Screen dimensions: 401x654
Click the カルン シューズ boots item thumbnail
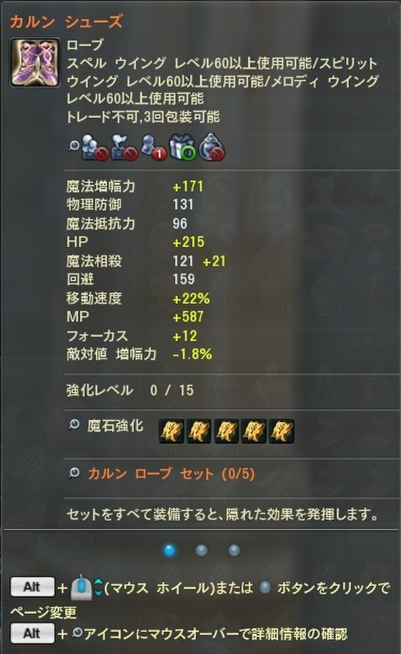pos(35,63)
